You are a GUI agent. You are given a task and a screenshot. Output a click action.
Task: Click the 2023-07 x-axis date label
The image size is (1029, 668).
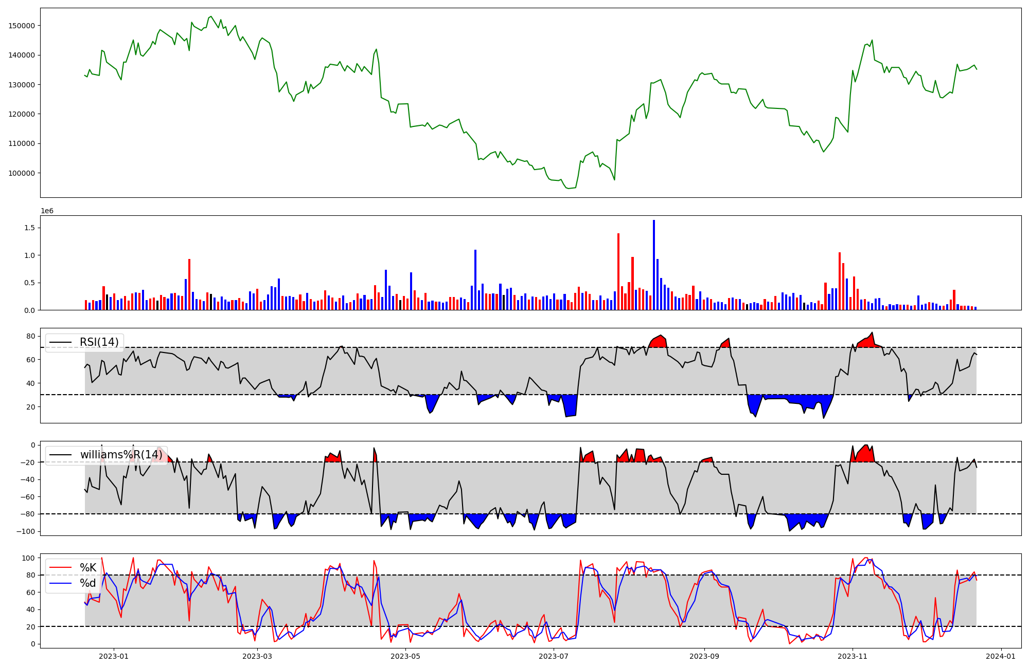click(554, 656)
